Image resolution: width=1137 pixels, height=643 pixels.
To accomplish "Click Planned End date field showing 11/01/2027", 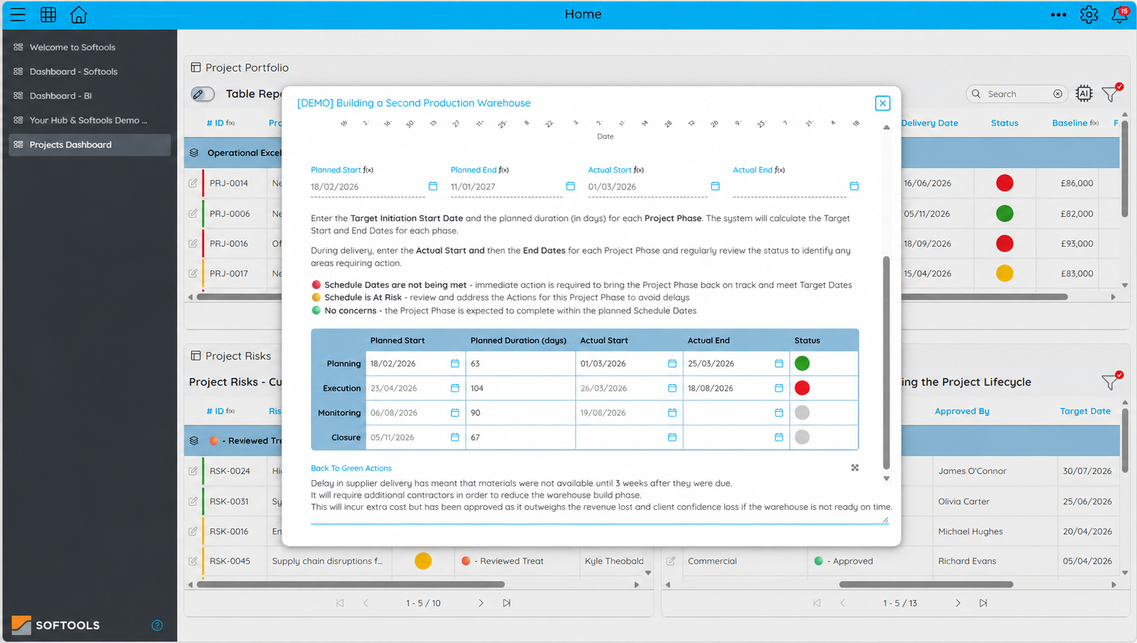I will 507,187.
